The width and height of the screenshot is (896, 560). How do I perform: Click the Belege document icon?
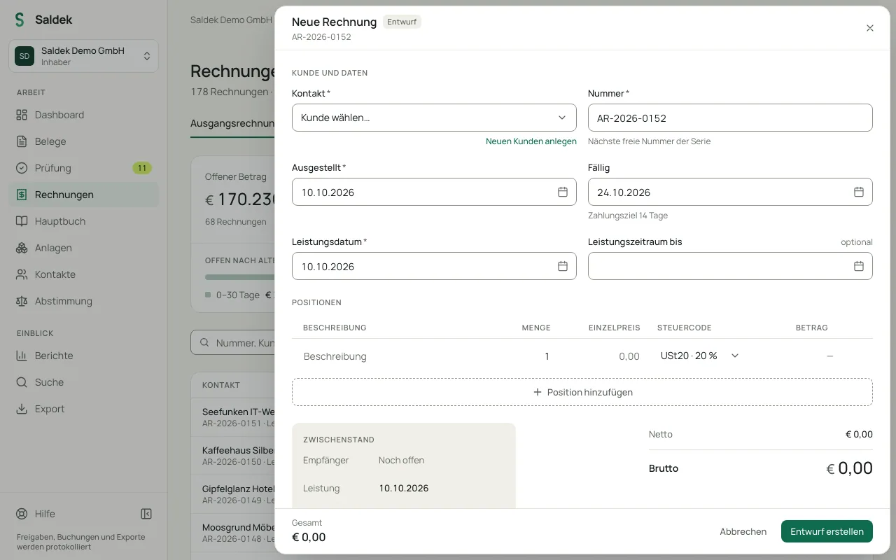[22, 141]
